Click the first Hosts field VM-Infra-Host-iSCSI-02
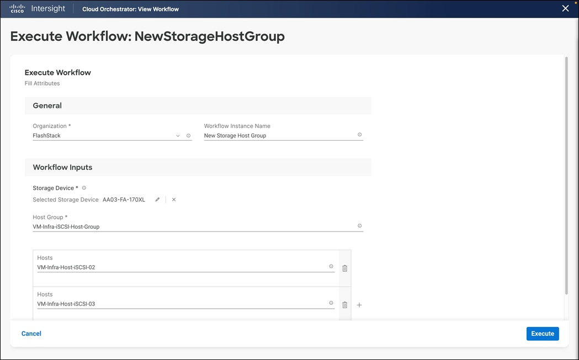579x360 pixels. point(181,267)
